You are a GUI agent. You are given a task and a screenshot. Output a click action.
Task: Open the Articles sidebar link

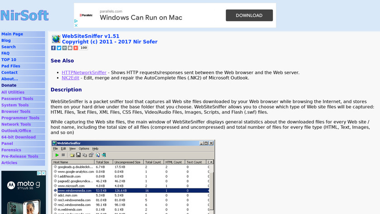click(9, 163)
